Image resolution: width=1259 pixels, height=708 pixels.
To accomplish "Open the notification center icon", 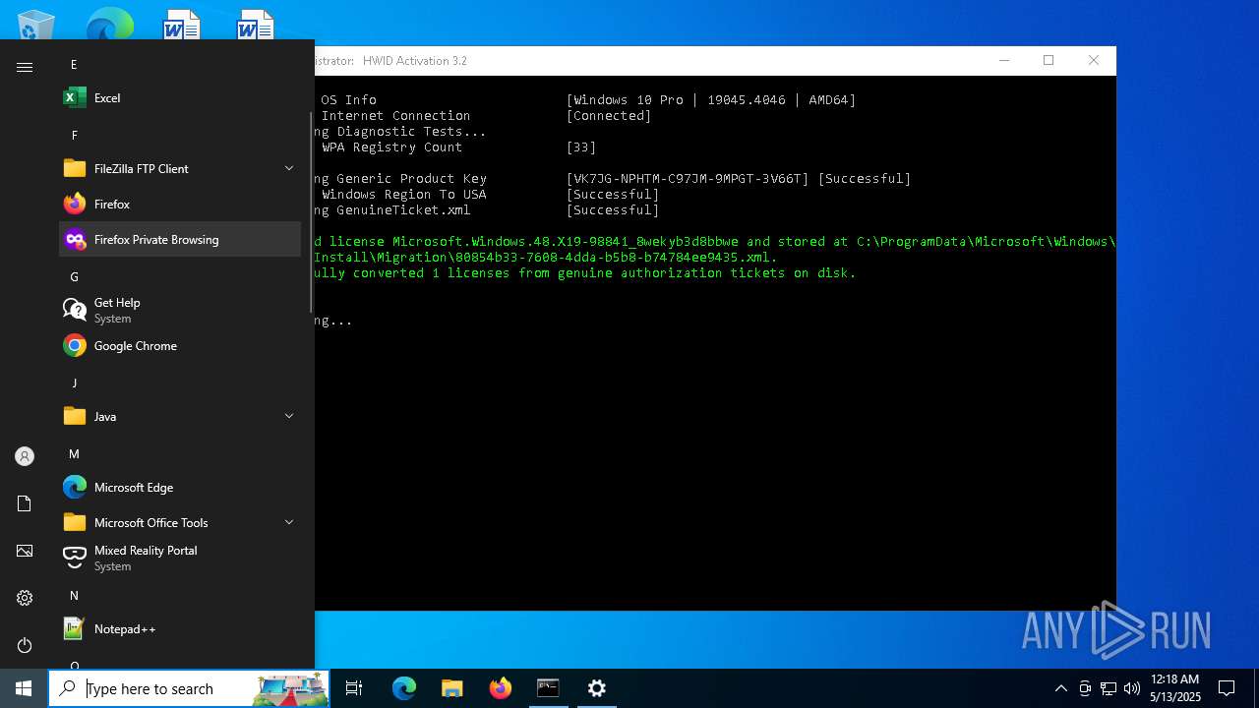I will pos(1227,688).
